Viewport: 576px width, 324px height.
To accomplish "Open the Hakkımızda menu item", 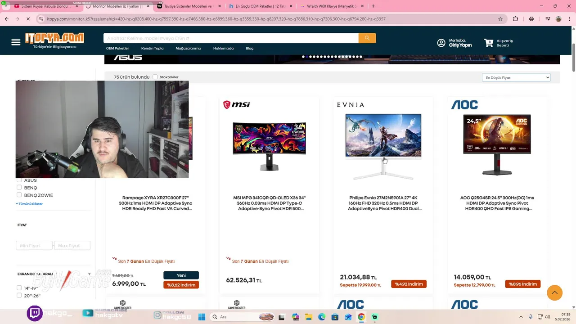I will pyautogui.click(x=223, y=48).
